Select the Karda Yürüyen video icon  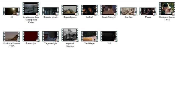tap(109, 10)
